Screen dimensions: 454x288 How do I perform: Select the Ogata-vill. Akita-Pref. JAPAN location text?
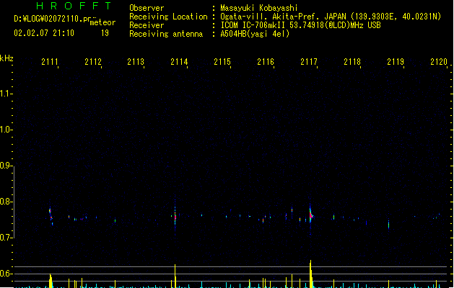point(331,17)
